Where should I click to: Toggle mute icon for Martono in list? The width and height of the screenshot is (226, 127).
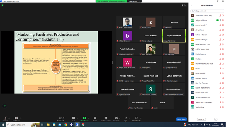coord(220,59)
